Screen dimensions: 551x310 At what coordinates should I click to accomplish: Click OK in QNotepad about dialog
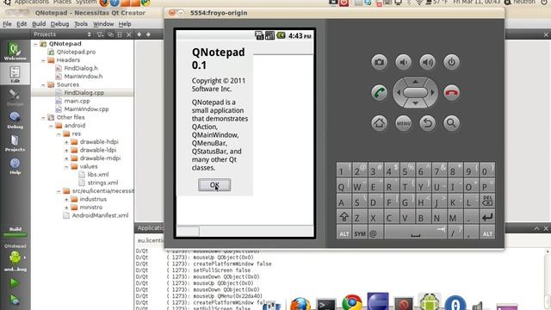coord(214,185)
